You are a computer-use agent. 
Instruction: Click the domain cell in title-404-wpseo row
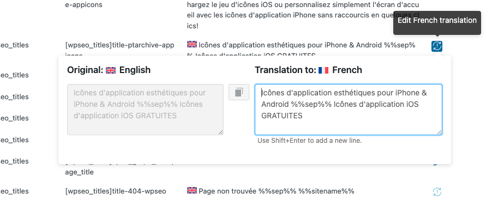click(14, 191)
